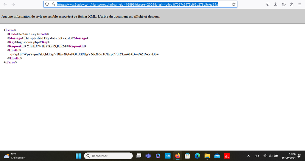Open the Firefox hamburger application menu
Viewport: 305px width, 161px height.
coord(300,4)
